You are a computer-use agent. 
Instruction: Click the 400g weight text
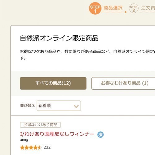[24, 140]
